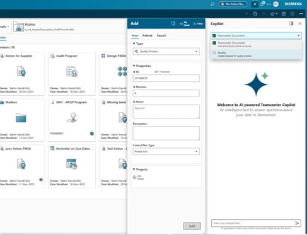307x235 pixels.
Task: Open the command bar overflow ellipsis
Action: click(x=301, y=14)
